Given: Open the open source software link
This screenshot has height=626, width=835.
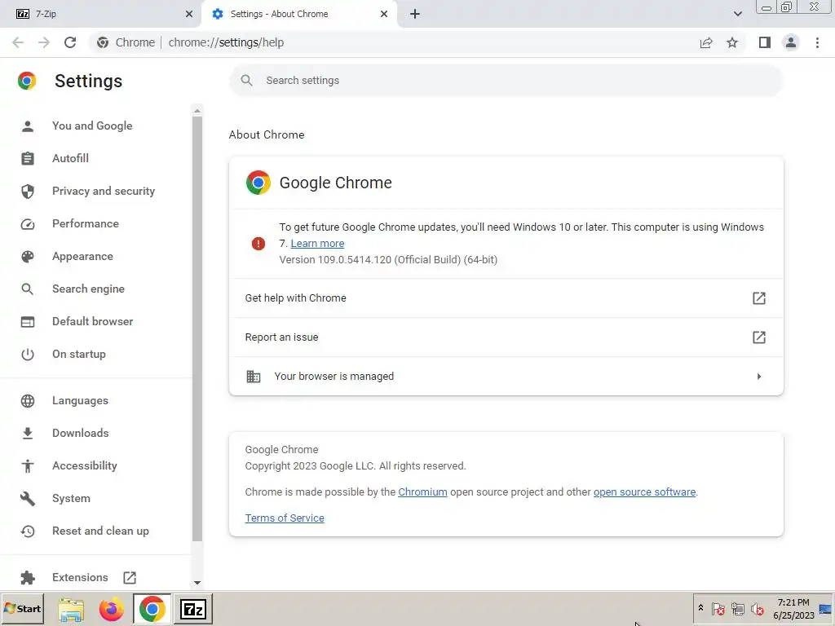Looking at the screenshot, I should 644,492.
